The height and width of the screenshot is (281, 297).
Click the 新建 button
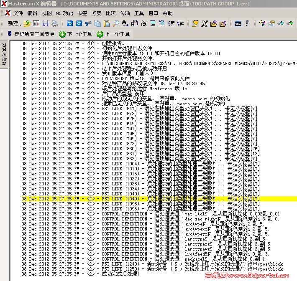tap(13, 23)
